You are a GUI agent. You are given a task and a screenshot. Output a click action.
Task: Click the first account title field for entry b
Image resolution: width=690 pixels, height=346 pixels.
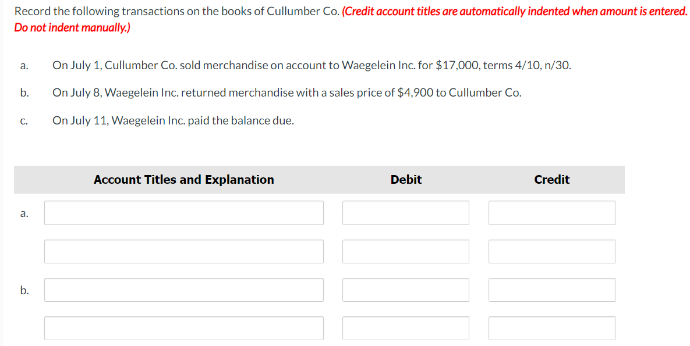[183, 290]
